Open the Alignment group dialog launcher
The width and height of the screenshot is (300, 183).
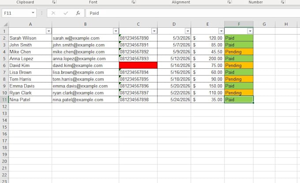pos(229,2)
